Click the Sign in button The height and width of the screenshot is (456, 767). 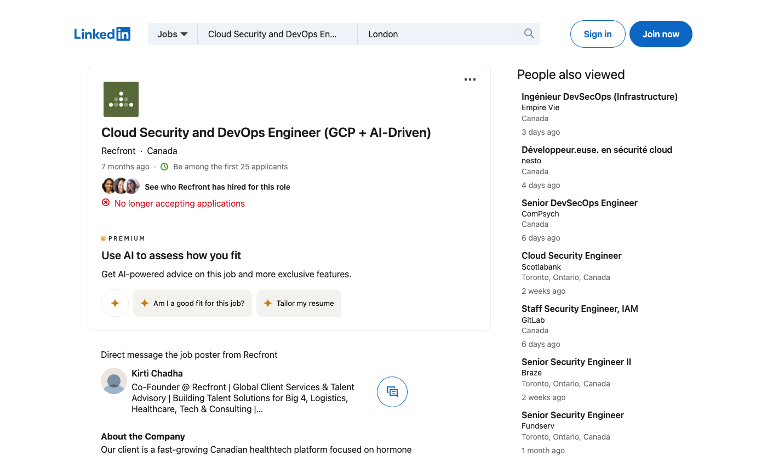(x=598, y=34)
